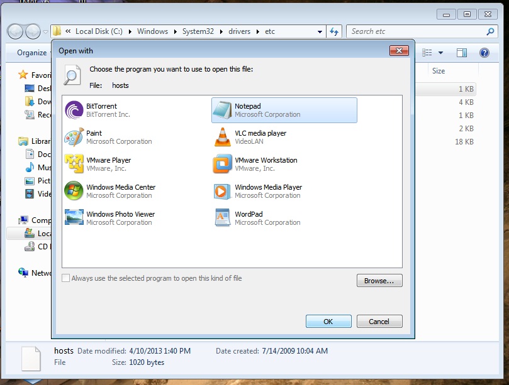The height and width of the screenshot is (385, 509).
Task: Open Recent Places in sidebar
Action: click(x=38, y=115)
